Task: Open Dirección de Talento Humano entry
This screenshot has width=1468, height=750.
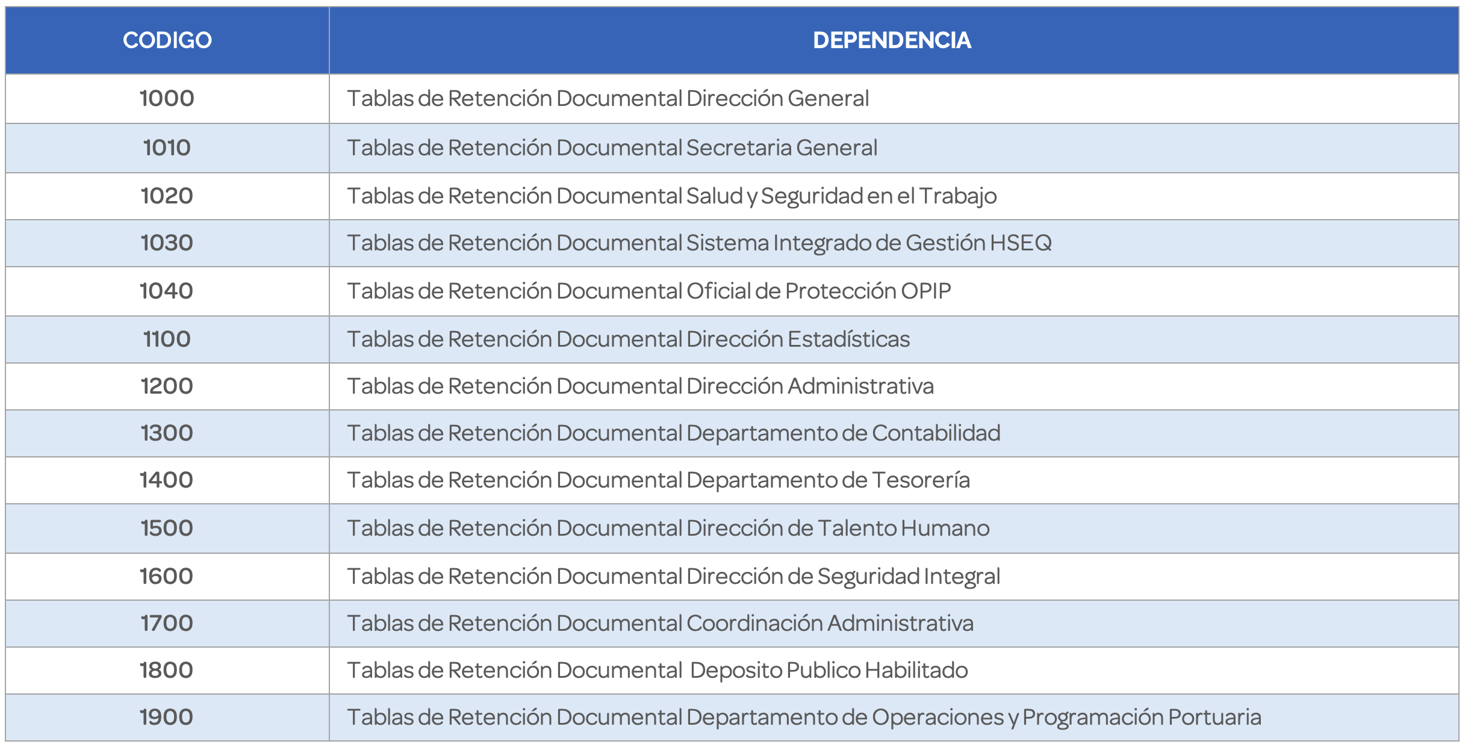Action: 668,528
